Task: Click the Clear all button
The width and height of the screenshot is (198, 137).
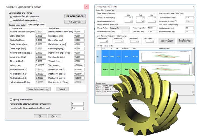Action: pyautogui.click(x=62, y=89)
